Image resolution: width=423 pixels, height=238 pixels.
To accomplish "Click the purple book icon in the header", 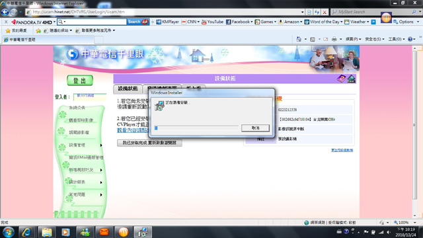I will pos(342,79).
